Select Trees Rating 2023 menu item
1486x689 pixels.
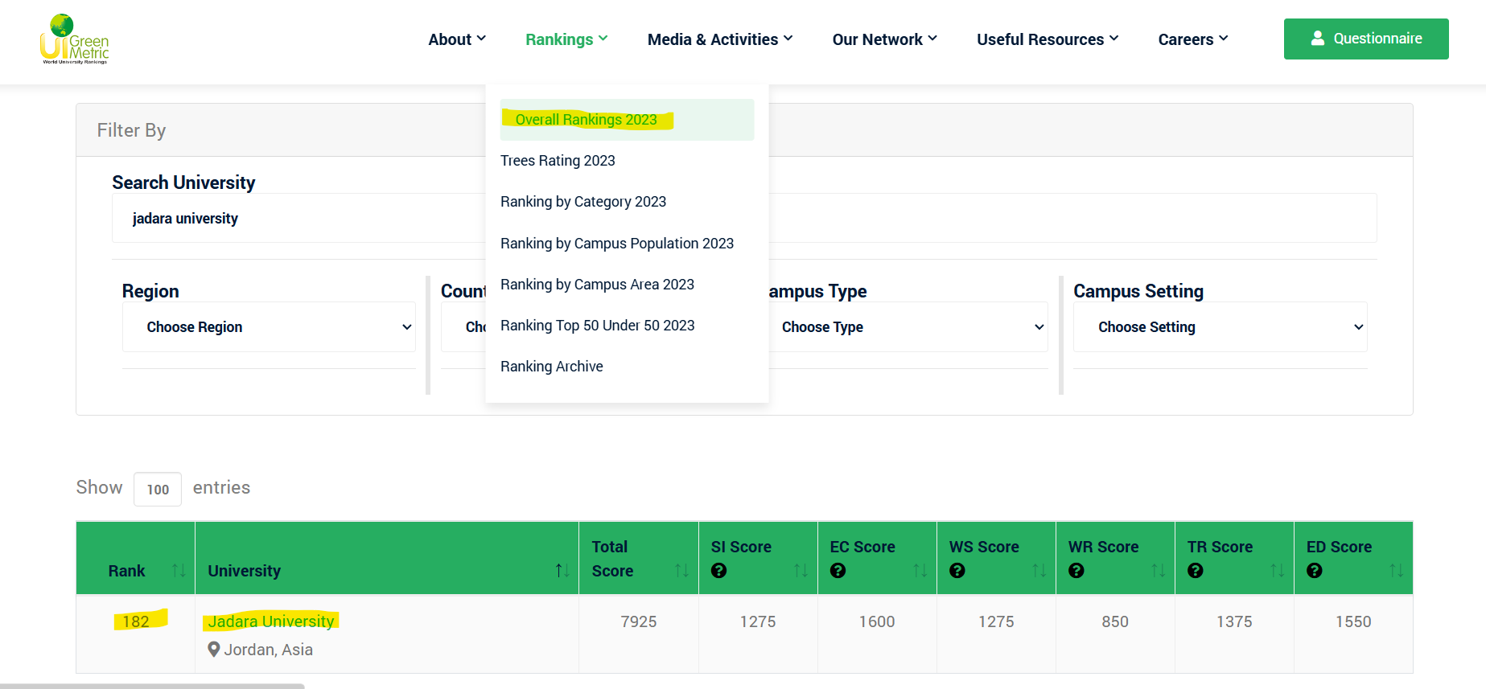click(558, 161)
